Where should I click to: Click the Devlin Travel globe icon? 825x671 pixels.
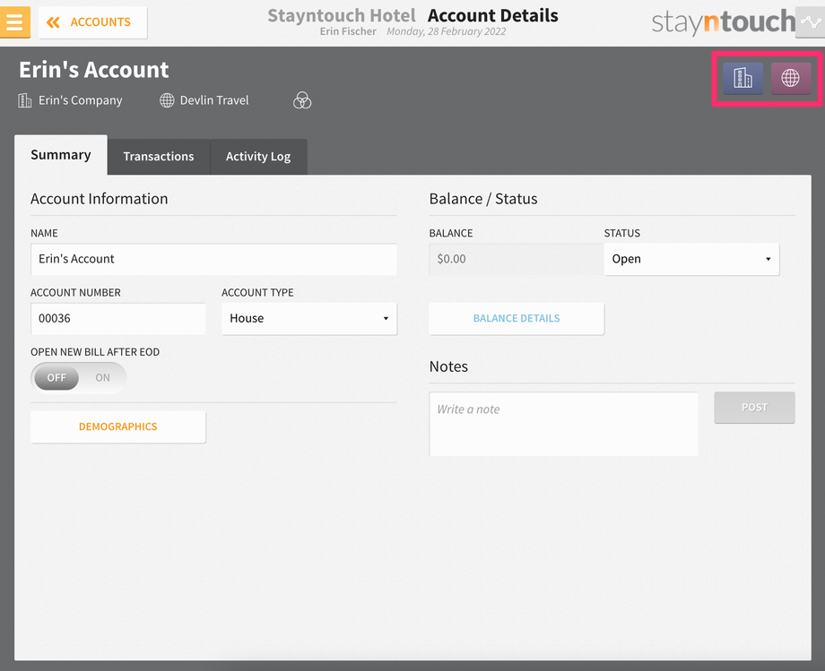pyautogui.click(x=167, y=100)
